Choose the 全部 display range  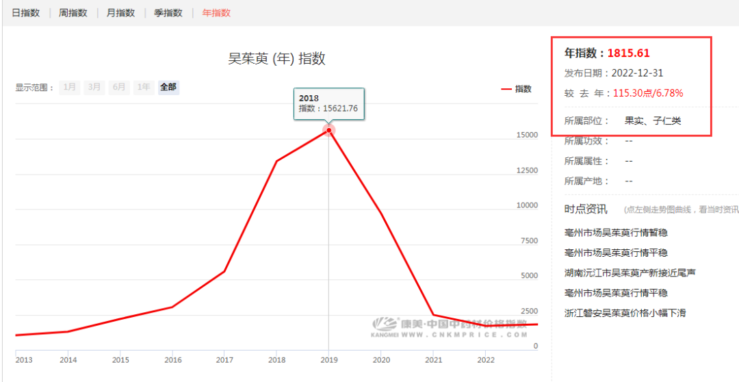tap(168, 87)
